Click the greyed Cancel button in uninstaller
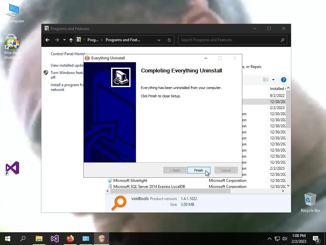The height and width of the screenshot is (245, 326). (226, 170)
